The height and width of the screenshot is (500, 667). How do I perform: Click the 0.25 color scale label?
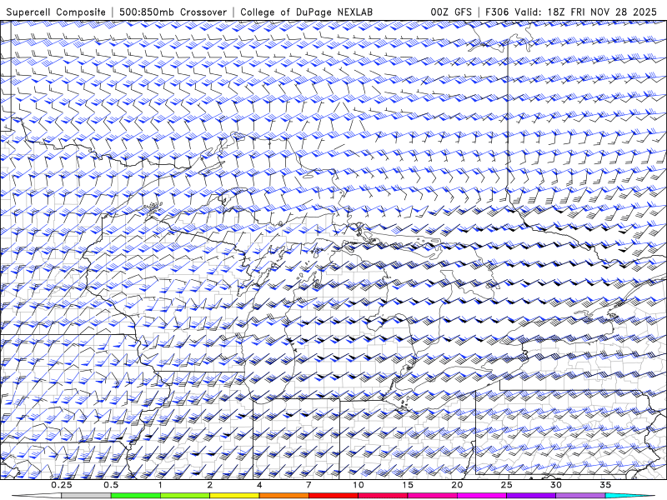(62, 485)
